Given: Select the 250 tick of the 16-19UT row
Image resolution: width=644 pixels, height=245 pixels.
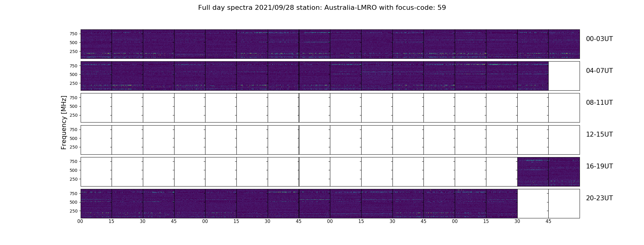Looking at the screenshot, I should (73, 179).
